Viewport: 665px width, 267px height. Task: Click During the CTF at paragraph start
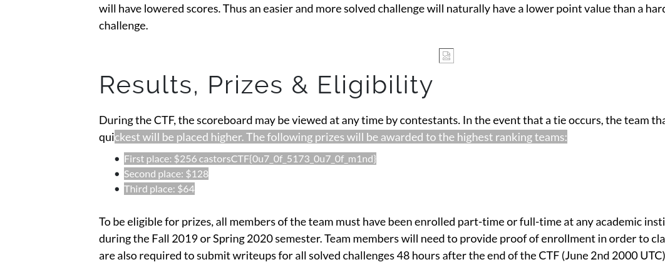(137, 120)
